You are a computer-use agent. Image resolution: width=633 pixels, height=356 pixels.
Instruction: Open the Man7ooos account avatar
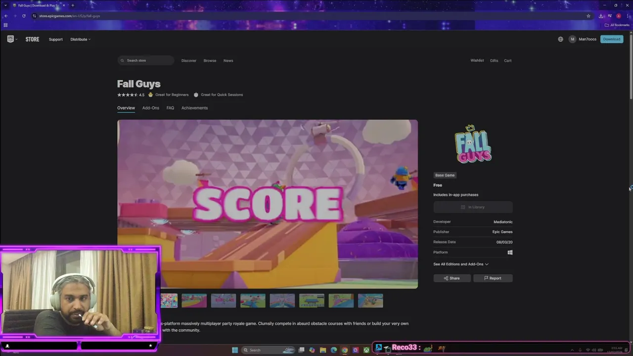click(573, 39)
